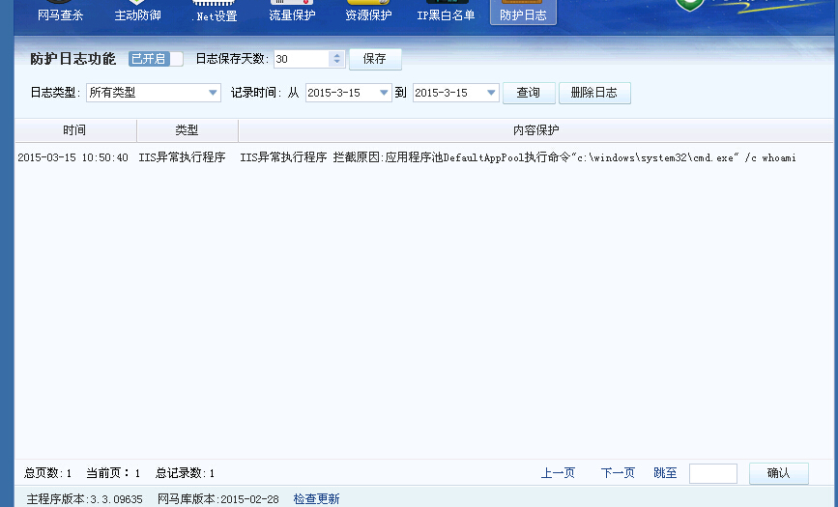This screenshot has width=838, height=507.
Task: Toggle the 已开启 log function switch
Action: (x=156, y=59)
